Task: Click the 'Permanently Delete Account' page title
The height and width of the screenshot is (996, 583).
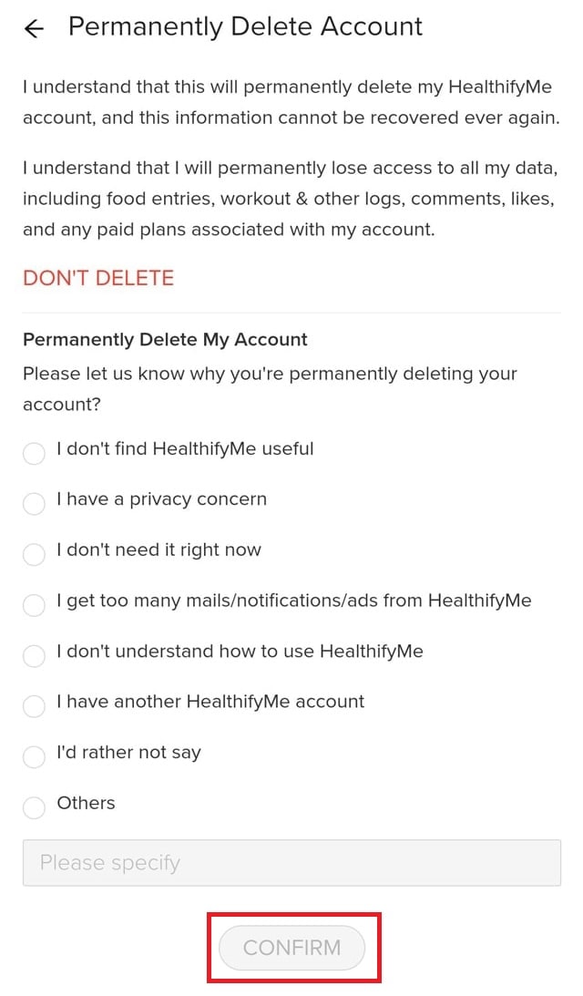Action: [x=246, y=26]
